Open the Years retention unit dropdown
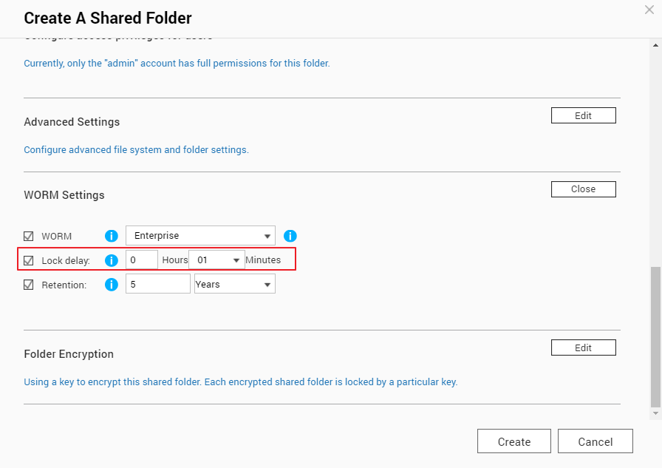The width and height of the screenshot is (662, 468). 235,284
